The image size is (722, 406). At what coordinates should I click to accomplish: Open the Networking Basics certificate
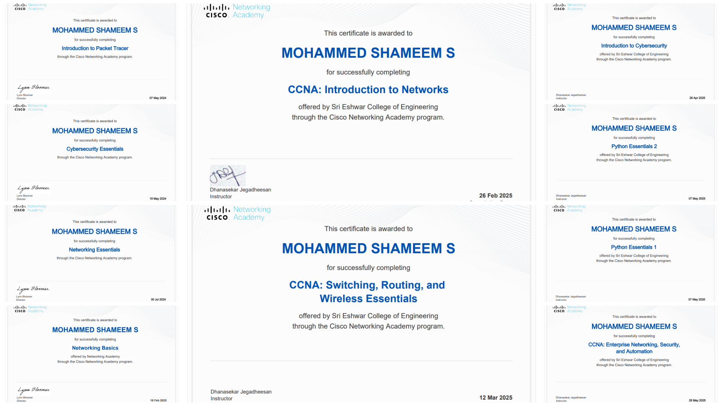[91, 354]
